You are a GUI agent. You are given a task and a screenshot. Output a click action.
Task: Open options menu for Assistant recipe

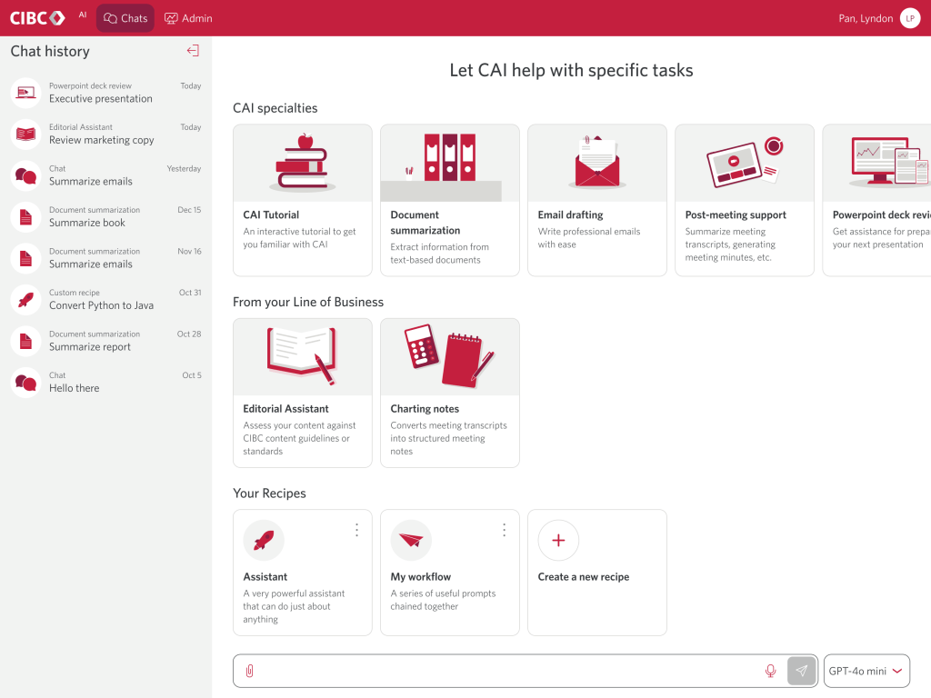coord(356,530)
